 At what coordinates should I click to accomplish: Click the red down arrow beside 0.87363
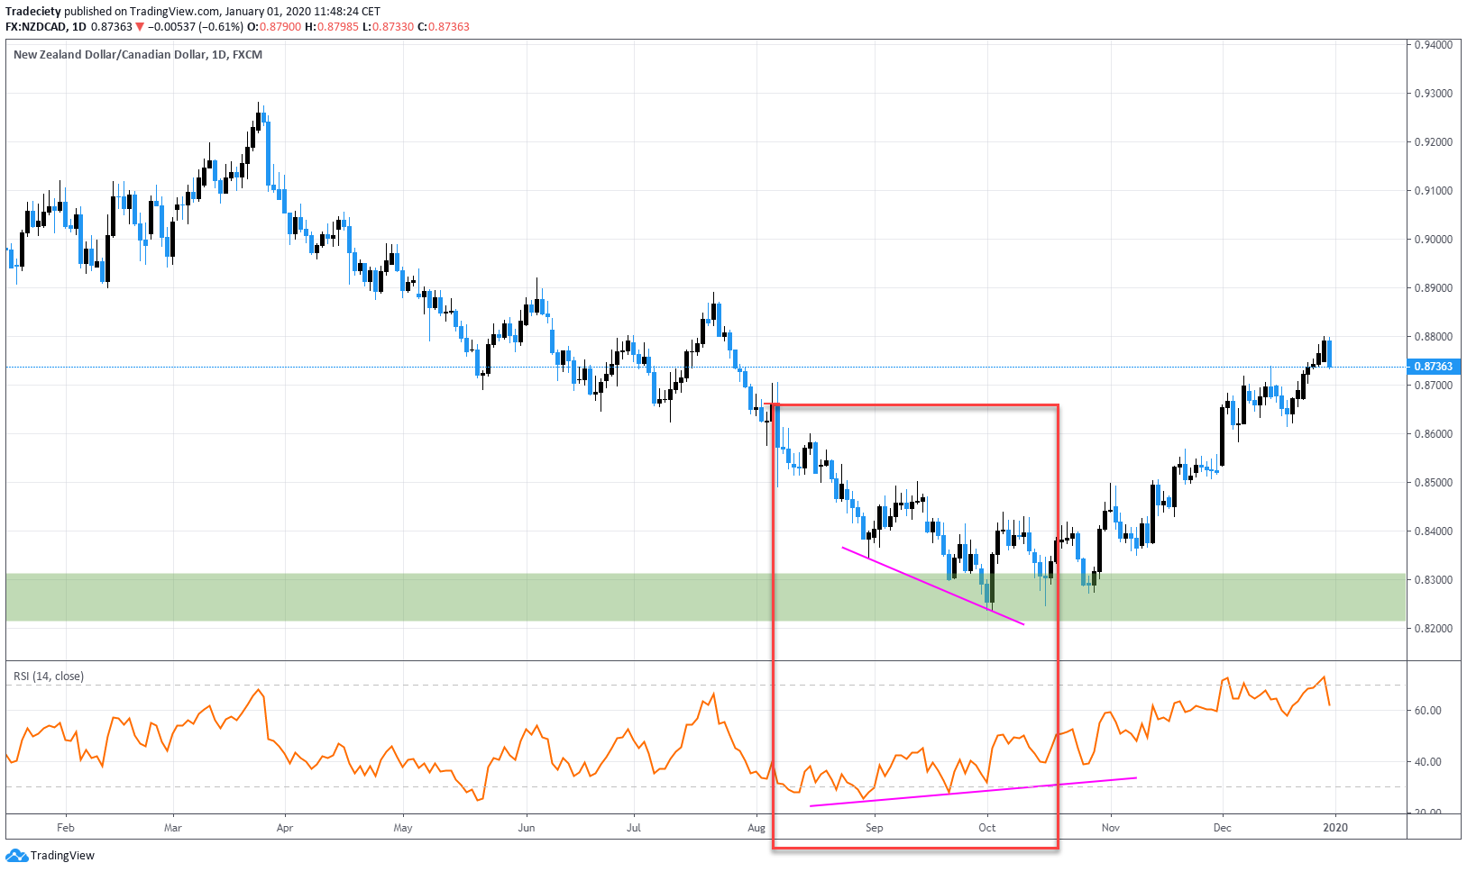pos(140,27)
